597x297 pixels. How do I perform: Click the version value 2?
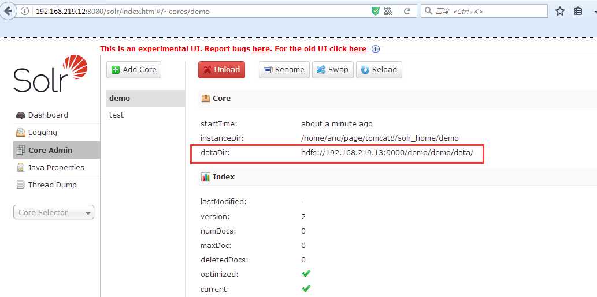(303, 217)
